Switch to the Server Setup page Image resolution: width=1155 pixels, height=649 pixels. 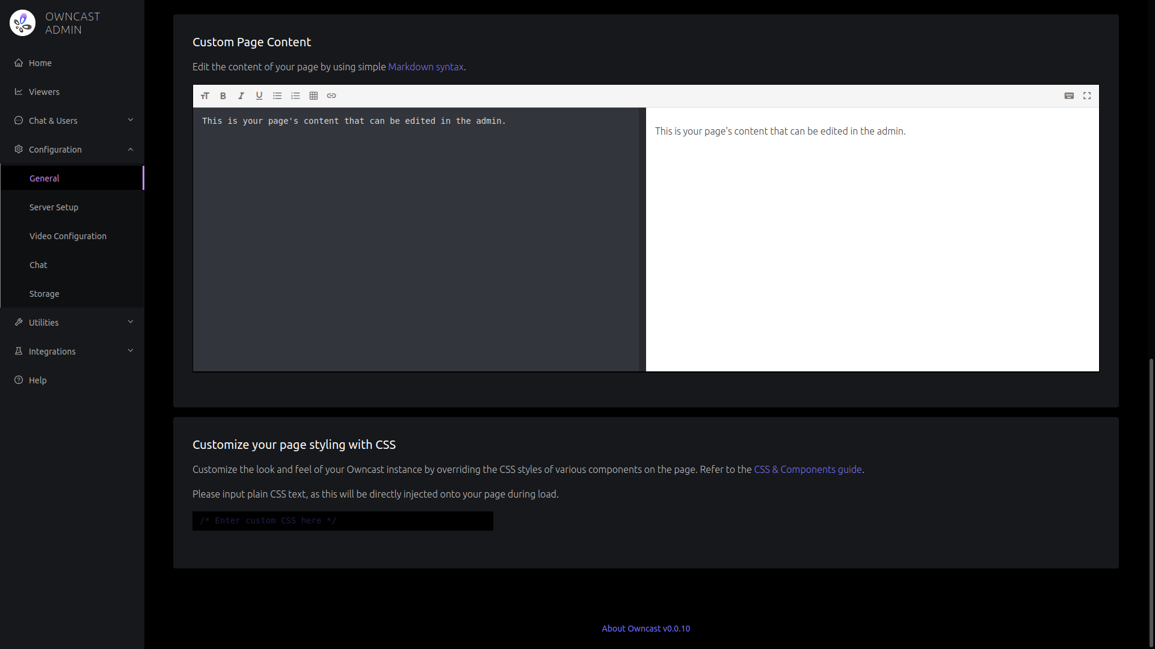tap(54, 207)
